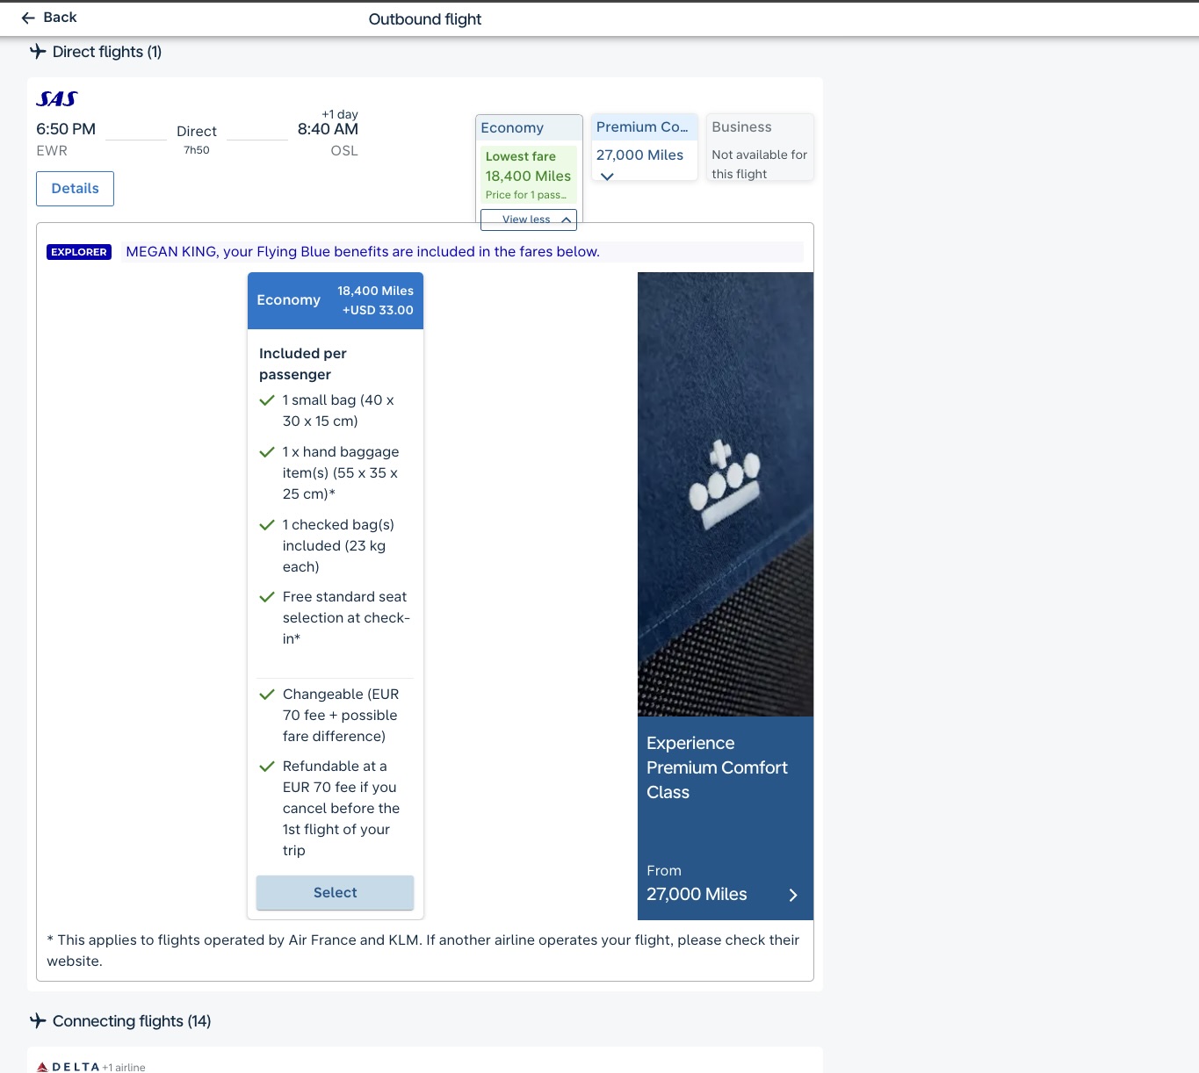Click the checked bag checkmark icon
The height and width of the screenshot is (1073, 1199).
click(x=267, y=525)
